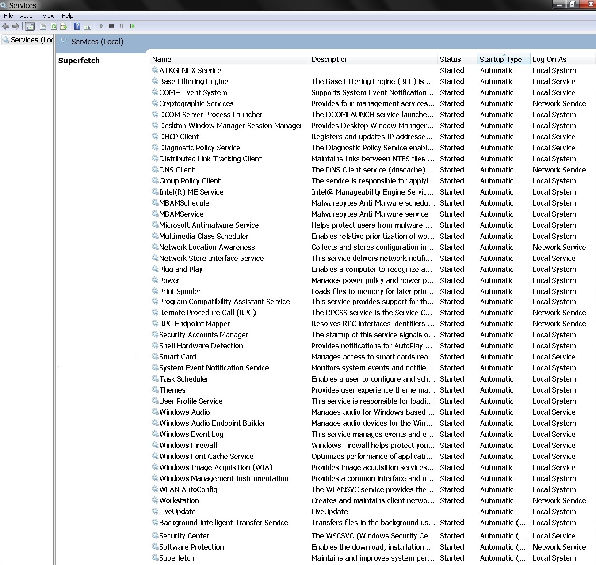Click the gear icon beside Workstation
Screen dimensions: 596x565
coord(155,500)
